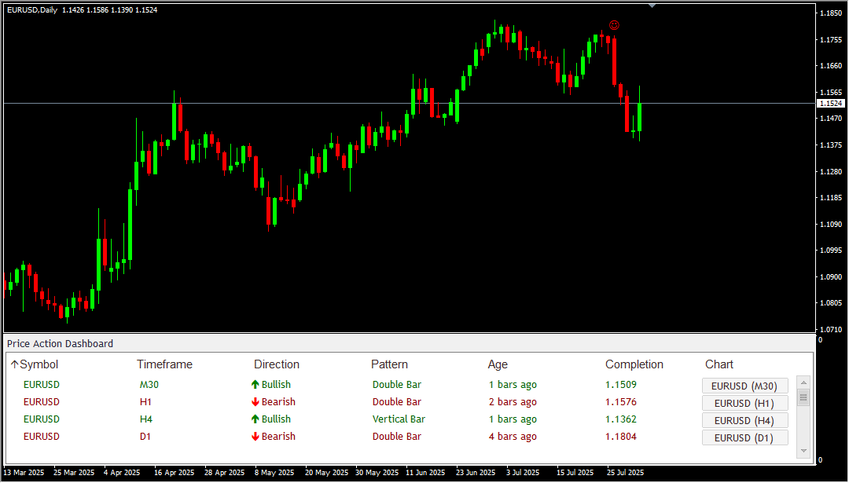
Task: Sort the dashboard by Pattern column
Action: click(389, 364)
